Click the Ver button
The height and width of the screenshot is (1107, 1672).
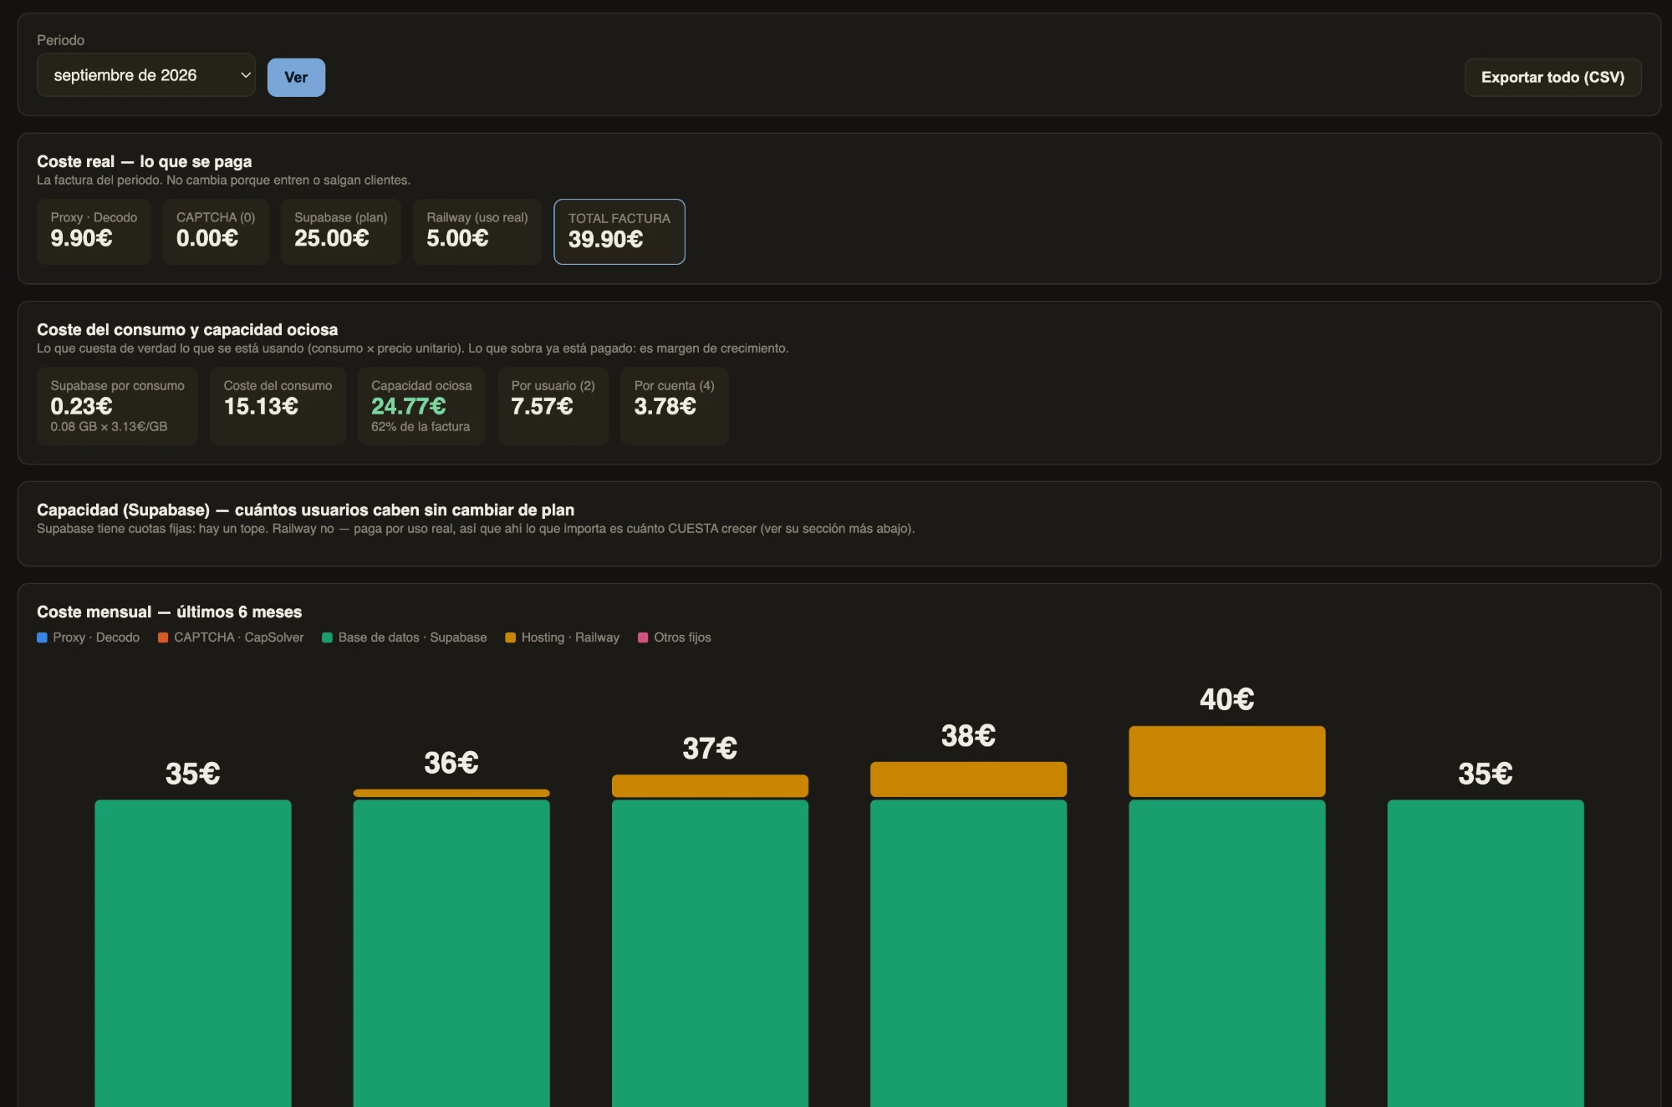[296, 77]
